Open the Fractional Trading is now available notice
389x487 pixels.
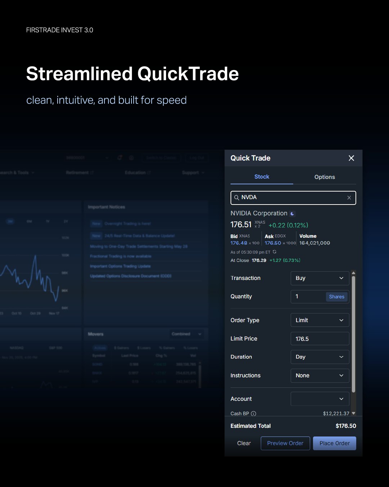click(x=121, y=256)
